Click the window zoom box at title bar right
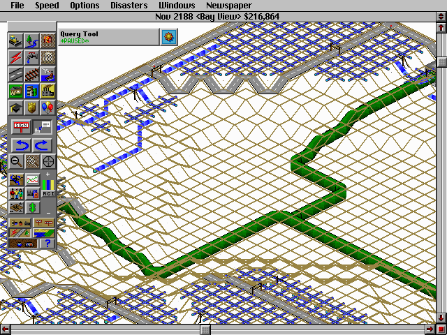The height and width of the screenshot is (335, 447). click(441, 17)
